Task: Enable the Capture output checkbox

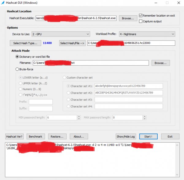Action: coord(140,21)
